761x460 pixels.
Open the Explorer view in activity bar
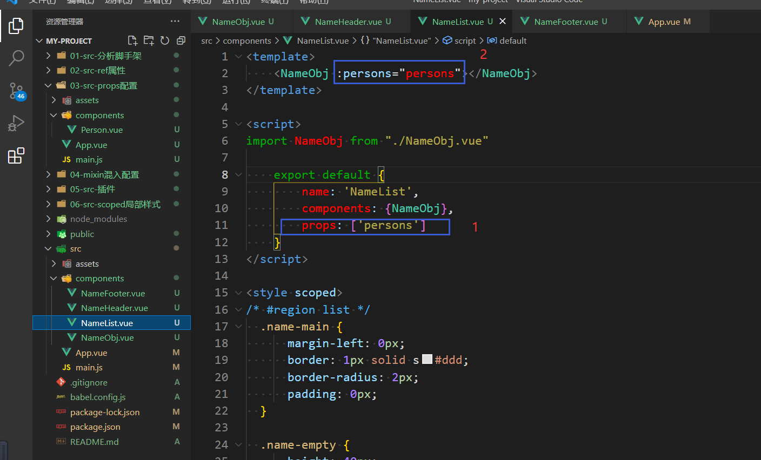pyautogui.click(x=16, y=25)
